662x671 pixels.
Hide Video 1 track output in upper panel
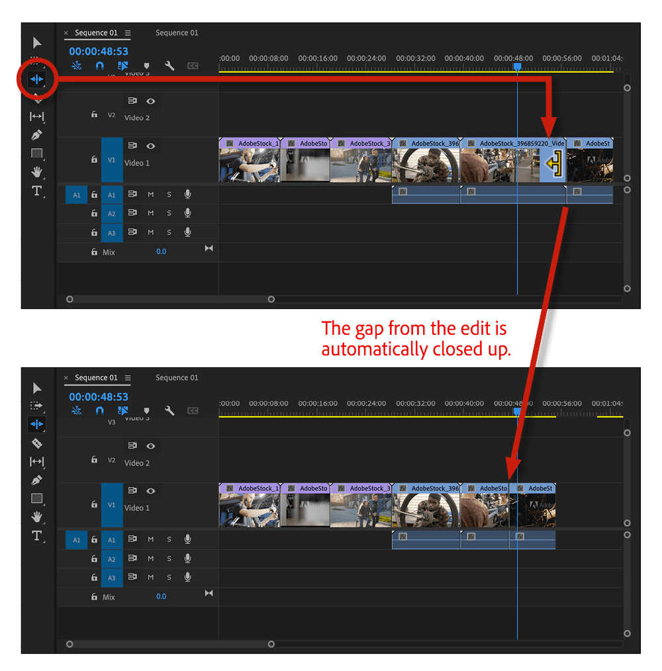[x=151, y=146]
